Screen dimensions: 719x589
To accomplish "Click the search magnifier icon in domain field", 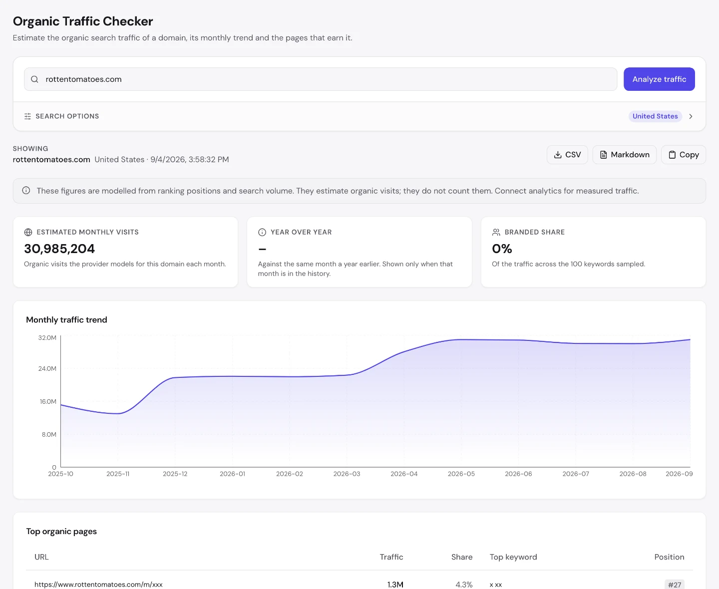I will (x=34, y=79).
